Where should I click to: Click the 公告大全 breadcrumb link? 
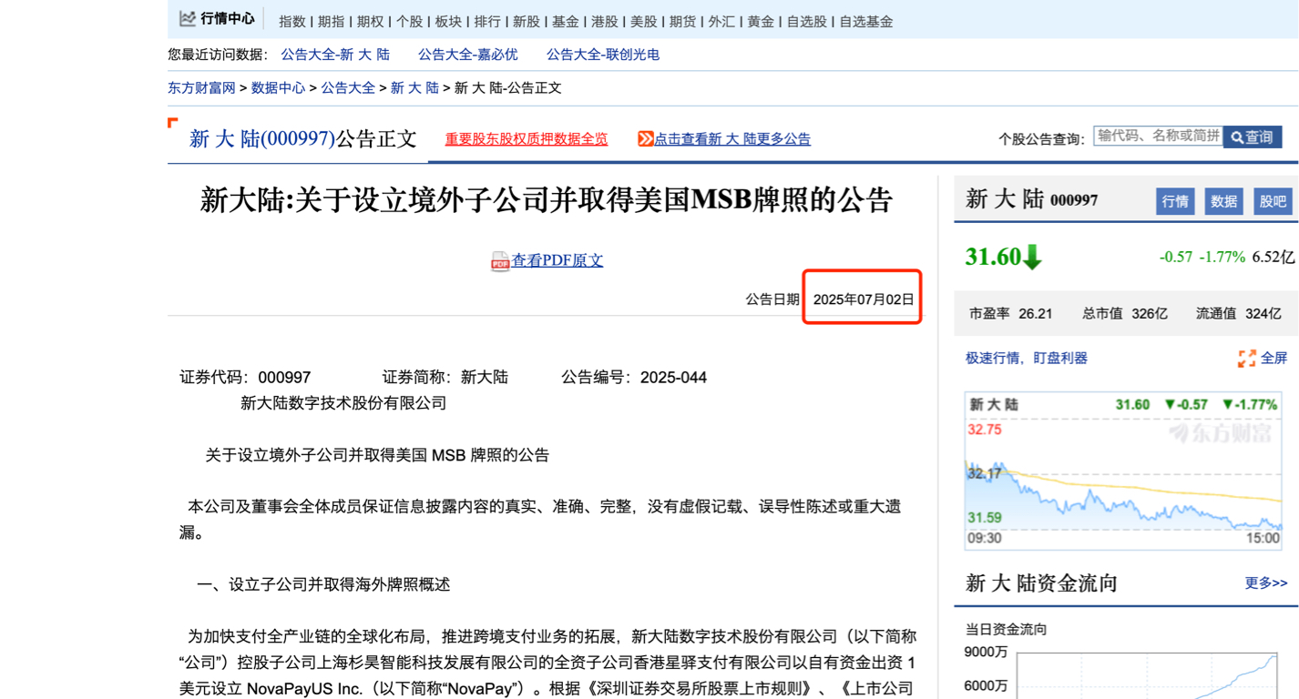[x=348, y=88]
